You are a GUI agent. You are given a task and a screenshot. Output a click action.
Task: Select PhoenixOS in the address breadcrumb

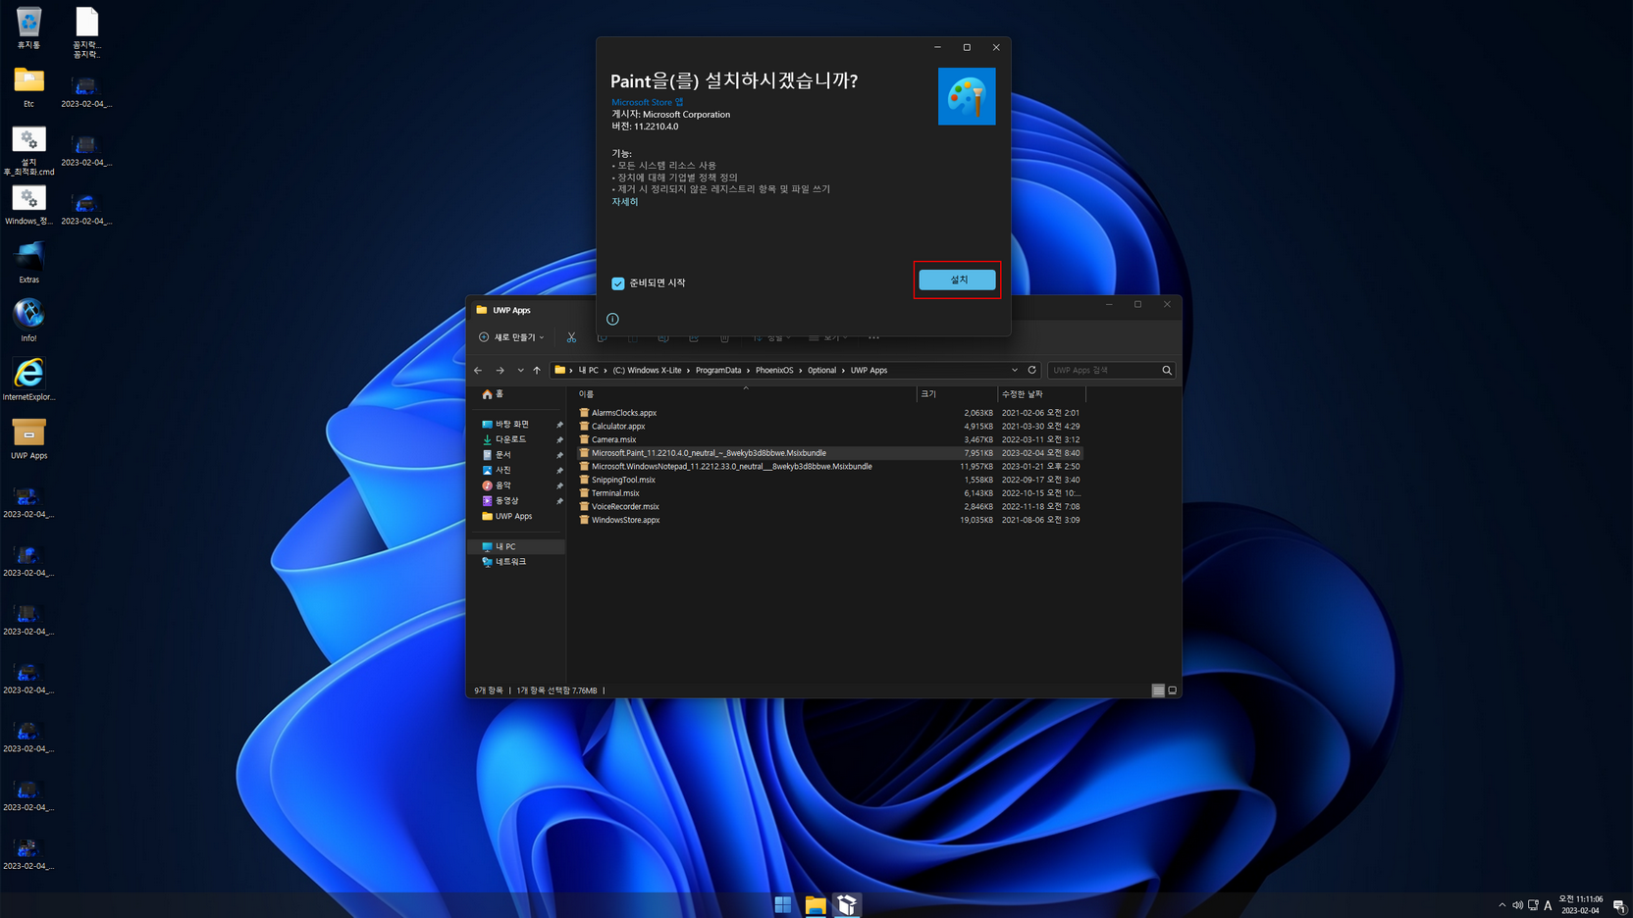click(x=774, y=371)
